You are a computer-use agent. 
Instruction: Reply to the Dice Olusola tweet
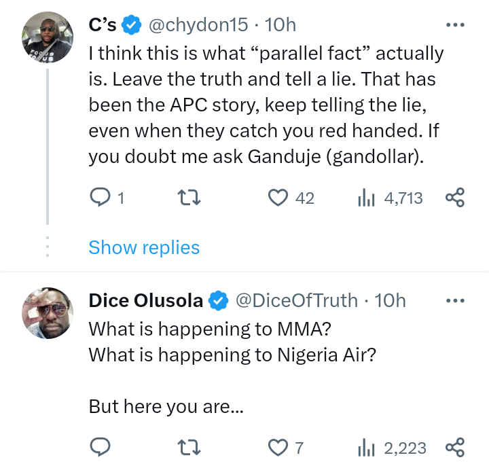(101, 448)
